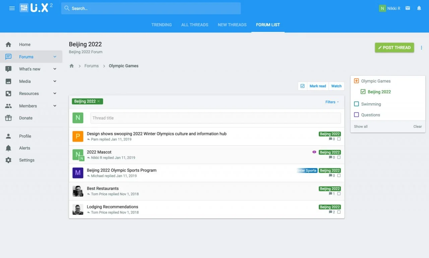429x258 pixels.
Task: Click the watched eye icon on 2022 Mascot
Action: 314,152
